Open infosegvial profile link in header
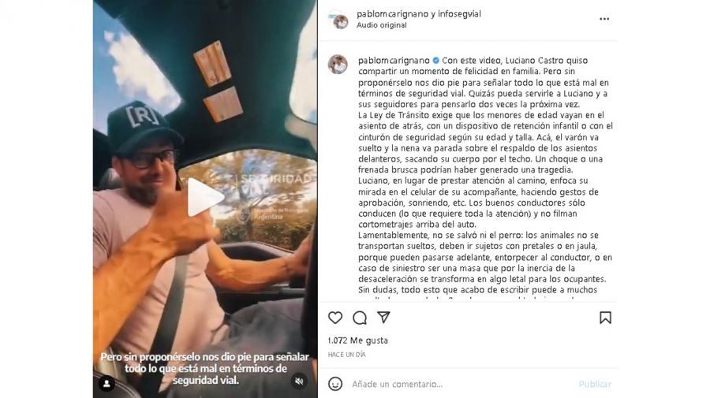The image size is (710, 398). (x=459, y=14)
